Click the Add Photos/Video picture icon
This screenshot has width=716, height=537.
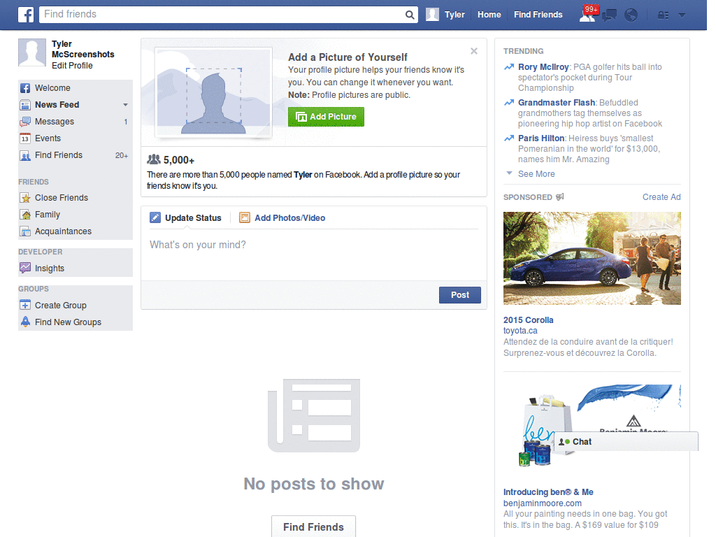pyautogui.click(x=245, y=218)
